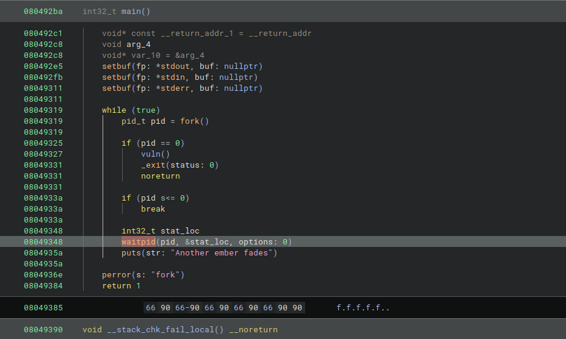
Task: Click the hex bytes 66 90 row
Action: pyautogui.click(x=224, y=308)
